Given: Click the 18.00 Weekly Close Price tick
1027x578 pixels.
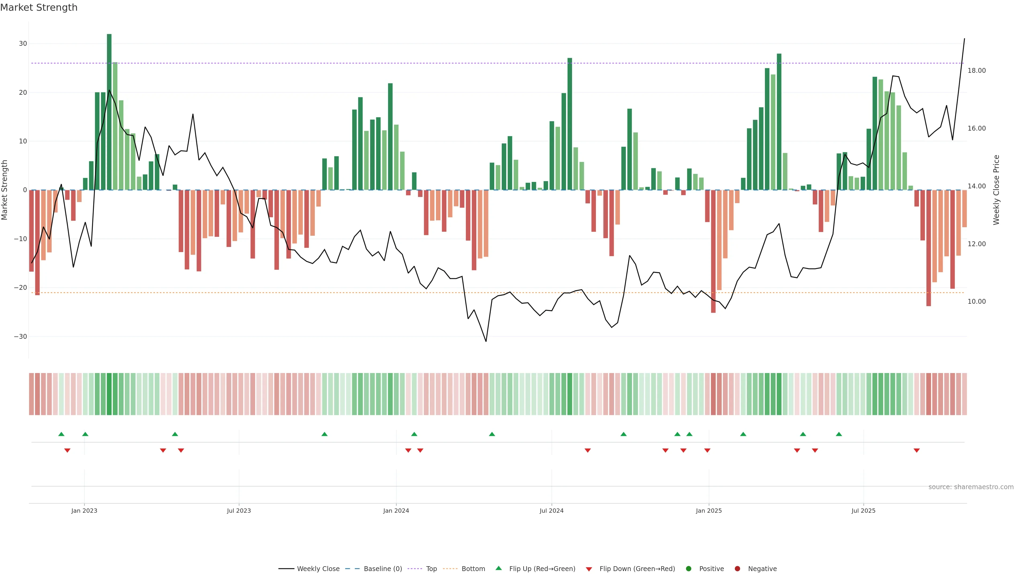Looking at the screenshot, I should click(x=976, y=71).
